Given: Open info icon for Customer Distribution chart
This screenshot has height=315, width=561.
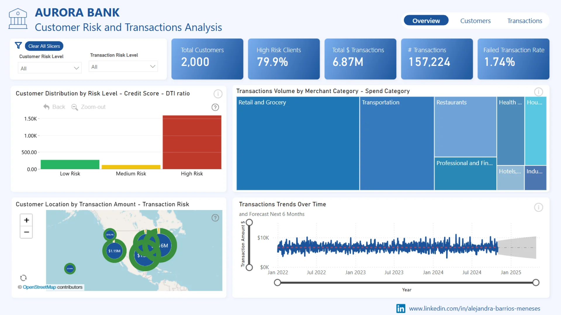Looking at the screenshot, I should tap(218, 94).
